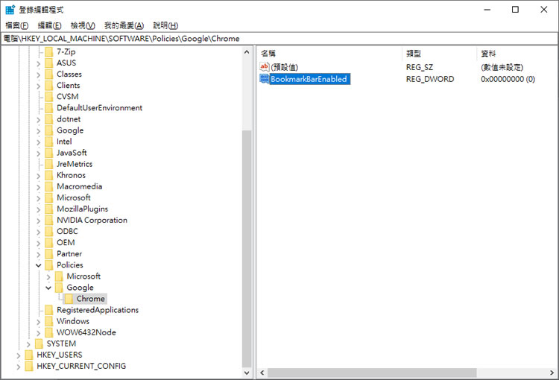Select the BookmarkBarEnabled value name
Image resolution: width=559 pixels, height=380 pixels.
pyautogui.click(x=309, y=79)
